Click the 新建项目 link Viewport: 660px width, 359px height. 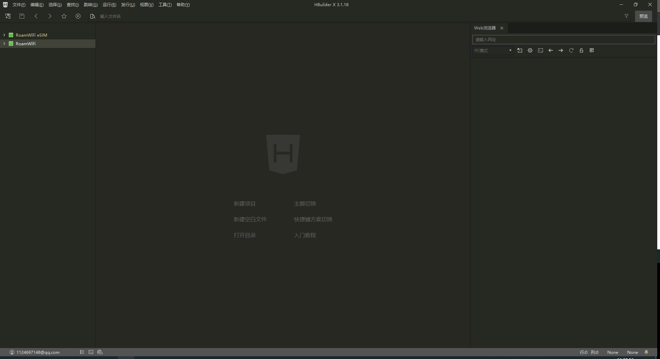pos(244,203)
